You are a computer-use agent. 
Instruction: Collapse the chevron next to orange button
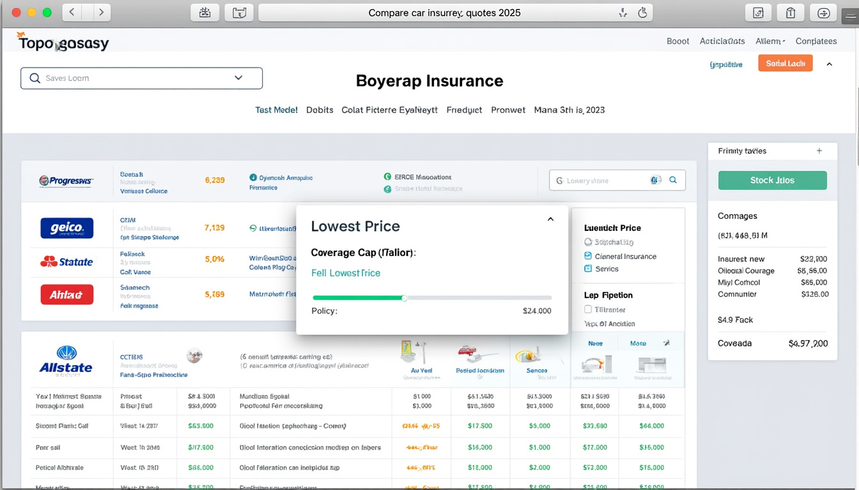point(830,64)
